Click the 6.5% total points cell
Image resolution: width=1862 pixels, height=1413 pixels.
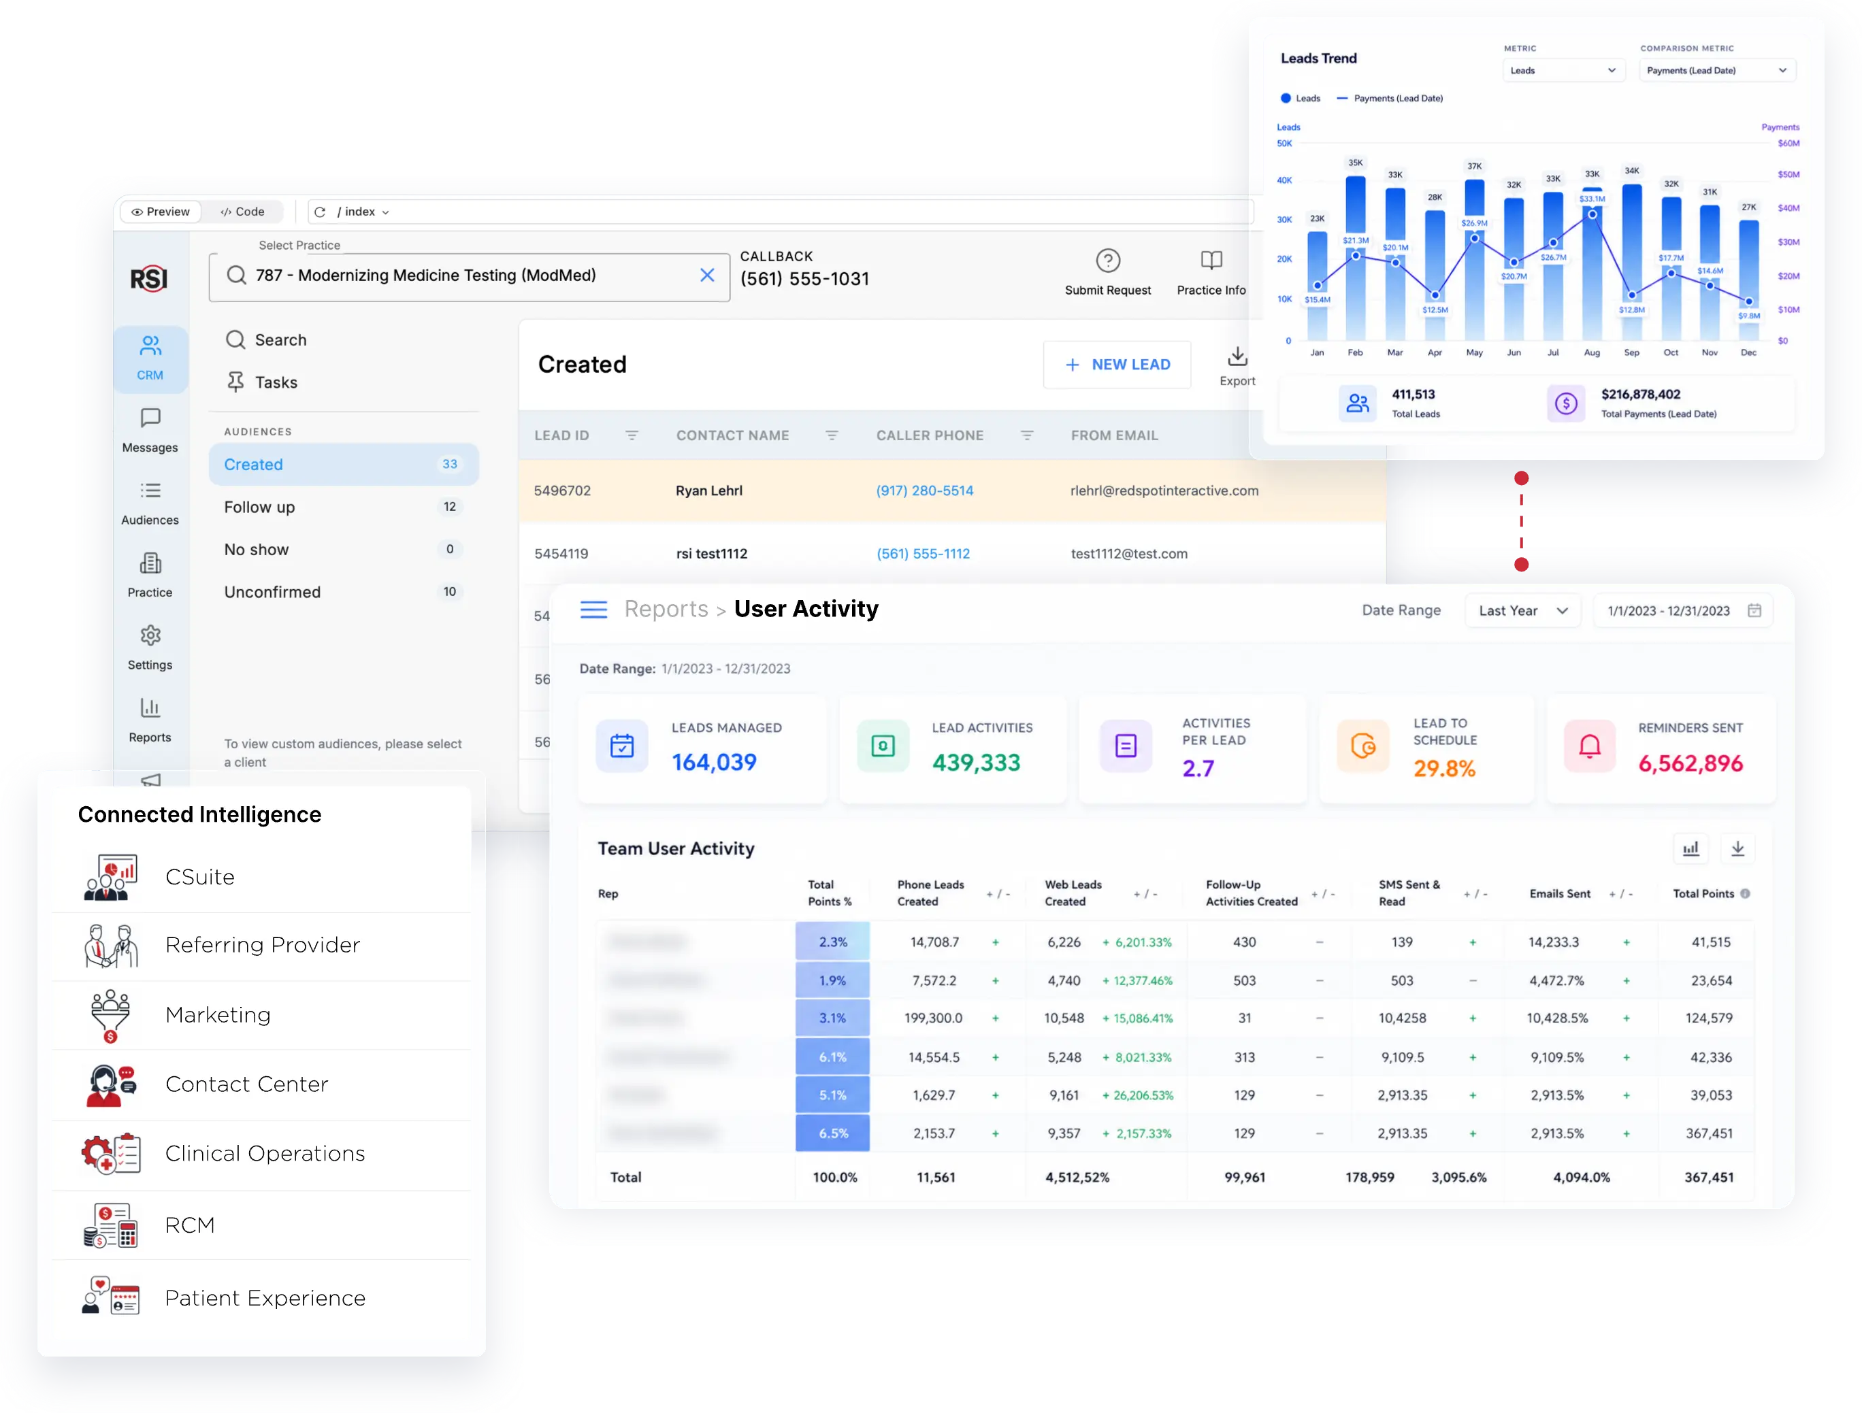tap(832, 1133)
